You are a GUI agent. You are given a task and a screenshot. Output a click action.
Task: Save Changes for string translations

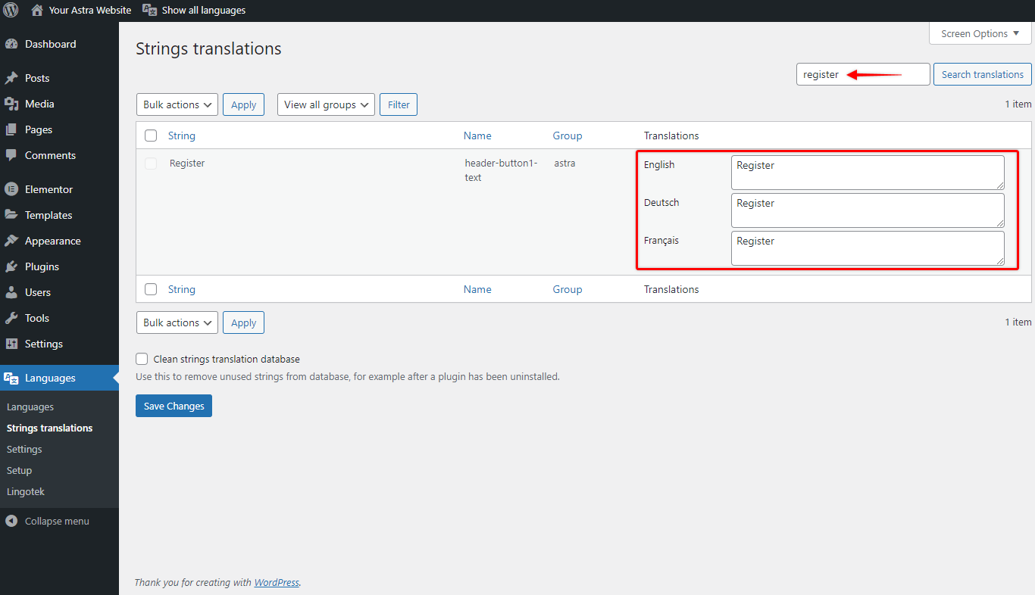pos(174,406)
